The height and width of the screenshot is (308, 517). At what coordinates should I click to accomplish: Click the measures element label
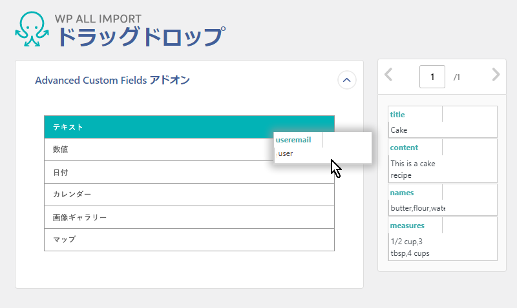[407, 226]
